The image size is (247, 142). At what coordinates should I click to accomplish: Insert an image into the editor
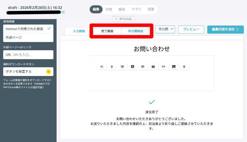174,67
